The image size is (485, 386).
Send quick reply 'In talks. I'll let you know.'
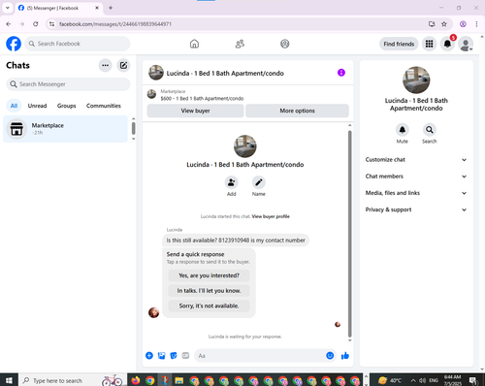point(209,291)
